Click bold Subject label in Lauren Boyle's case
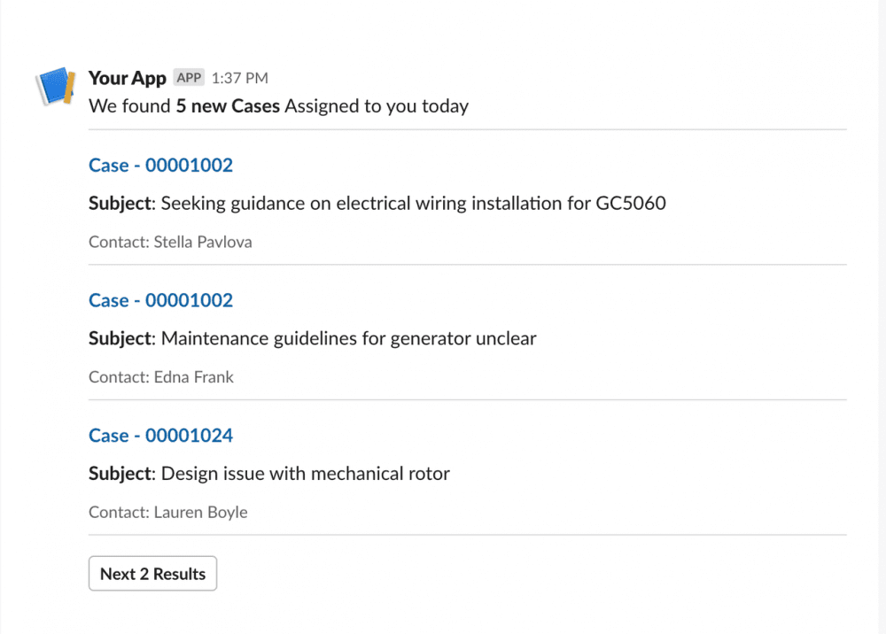This screenshot has width=886, height=634. (121, 474)
